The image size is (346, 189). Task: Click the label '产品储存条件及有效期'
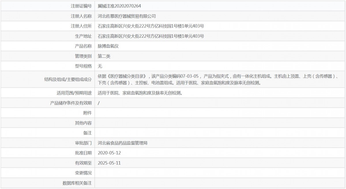71,103
